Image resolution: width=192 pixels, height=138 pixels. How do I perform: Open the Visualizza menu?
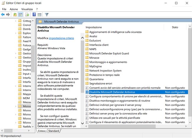point(27,9)
